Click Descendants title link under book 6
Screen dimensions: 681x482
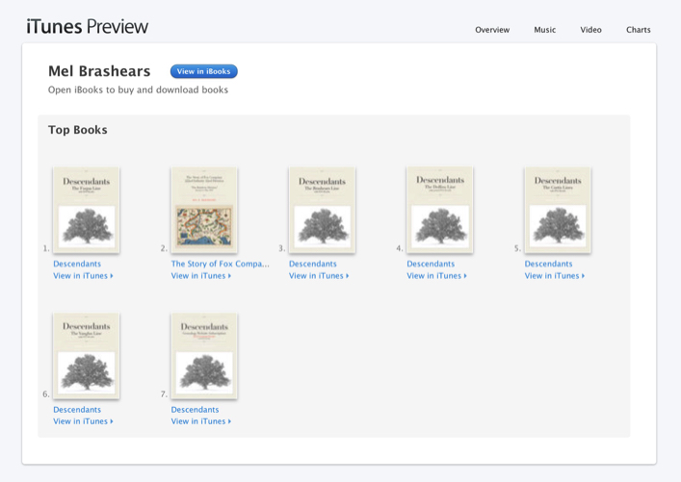(x=77, y=410)
